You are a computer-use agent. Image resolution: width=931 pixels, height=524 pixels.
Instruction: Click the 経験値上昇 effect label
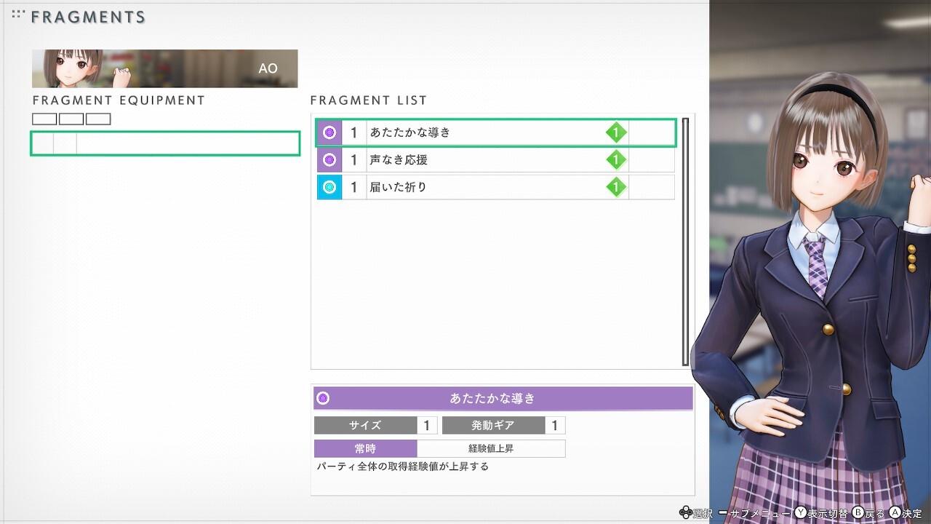[x=491, y=448]
